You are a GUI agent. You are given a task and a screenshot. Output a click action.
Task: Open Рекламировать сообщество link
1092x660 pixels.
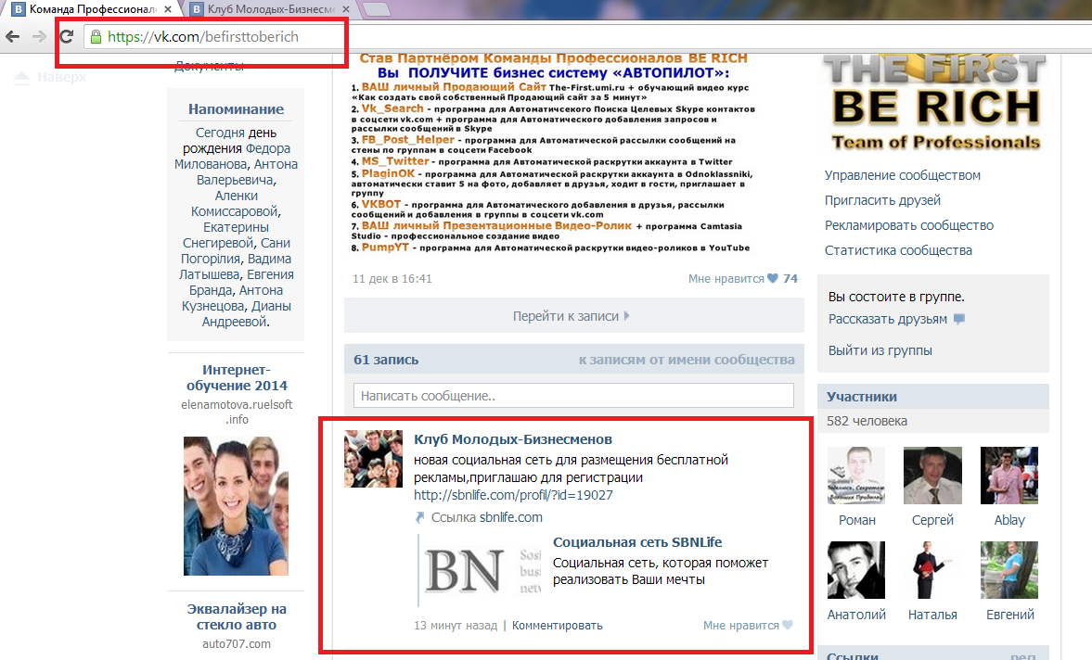click(x=909, y=225)
